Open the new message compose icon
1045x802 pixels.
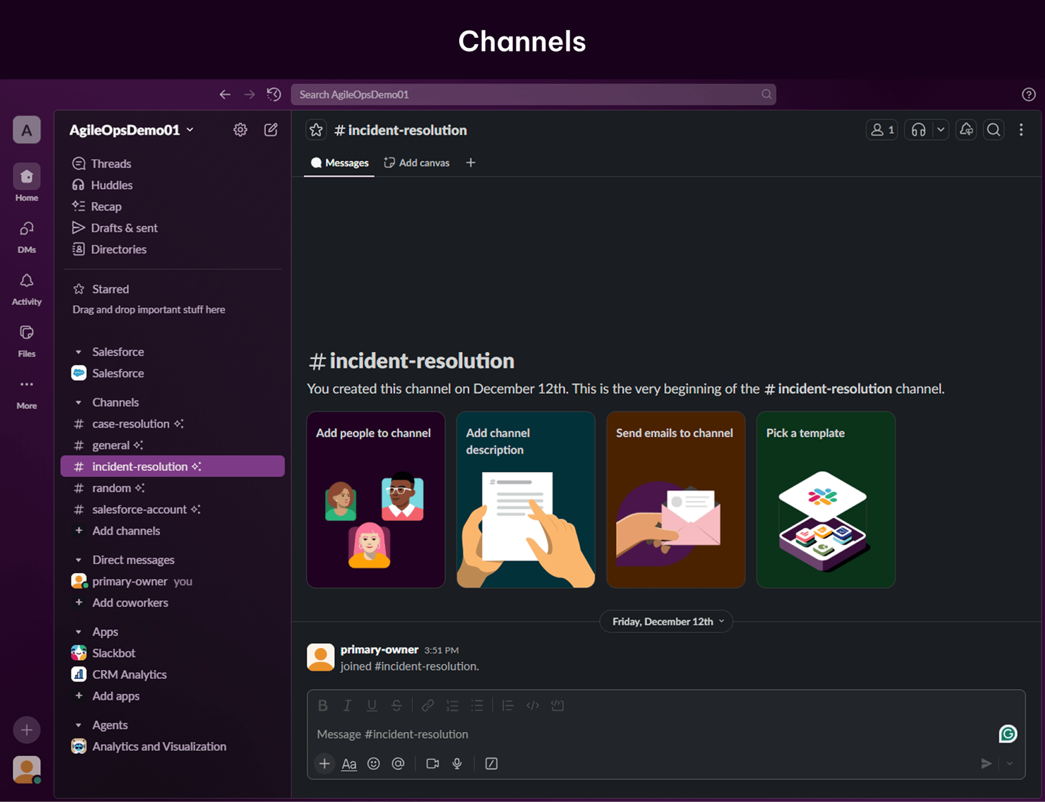coord(271,130)
